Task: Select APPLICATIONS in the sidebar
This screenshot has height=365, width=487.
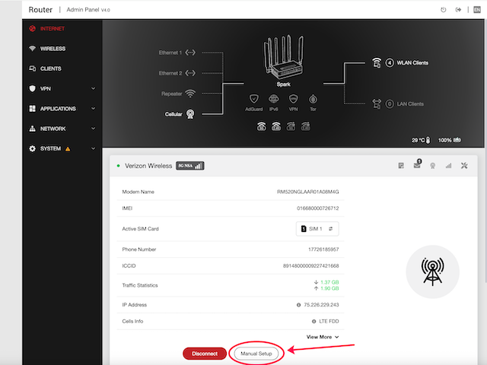Action: tap(58, 109)
